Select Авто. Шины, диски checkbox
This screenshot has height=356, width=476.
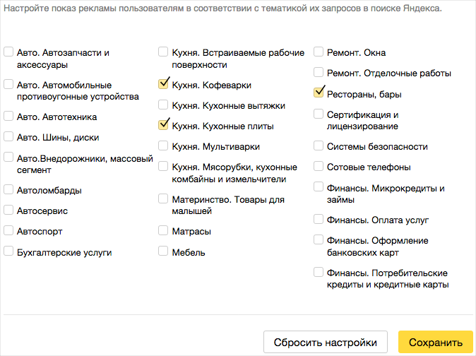[8, 136]
